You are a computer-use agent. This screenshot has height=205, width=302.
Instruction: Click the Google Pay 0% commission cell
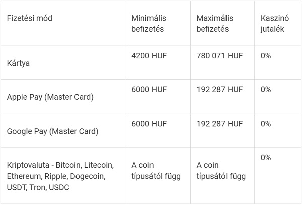point(266,123)
